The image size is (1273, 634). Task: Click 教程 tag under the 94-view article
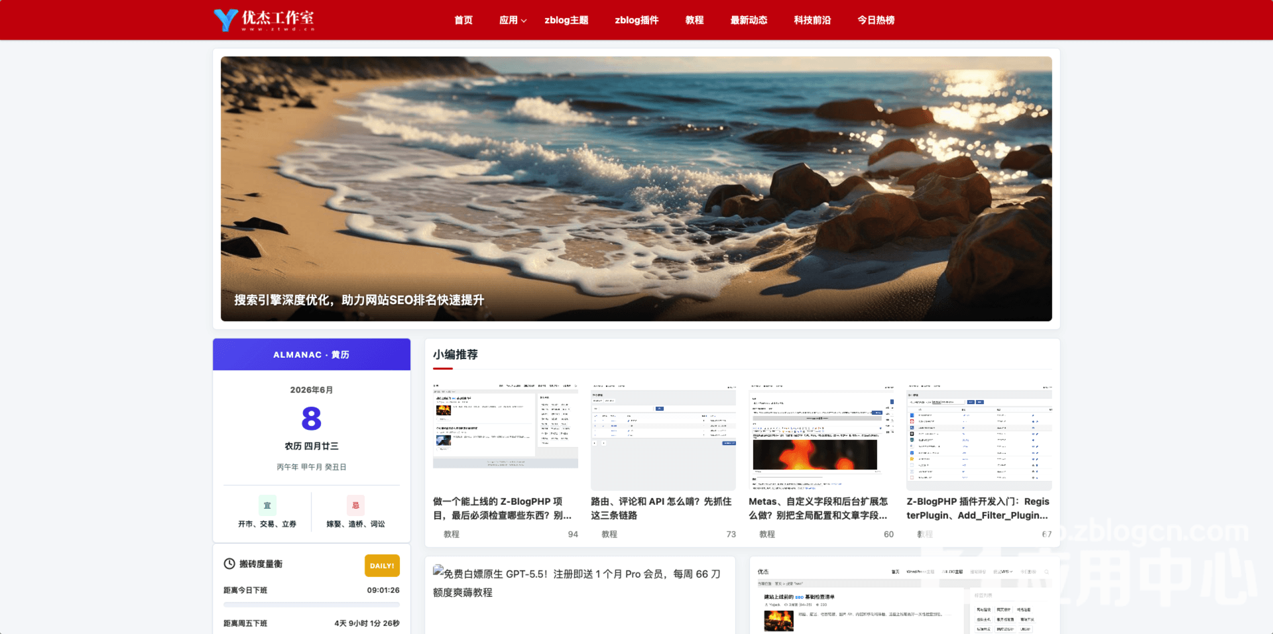(x=452, y=534)
